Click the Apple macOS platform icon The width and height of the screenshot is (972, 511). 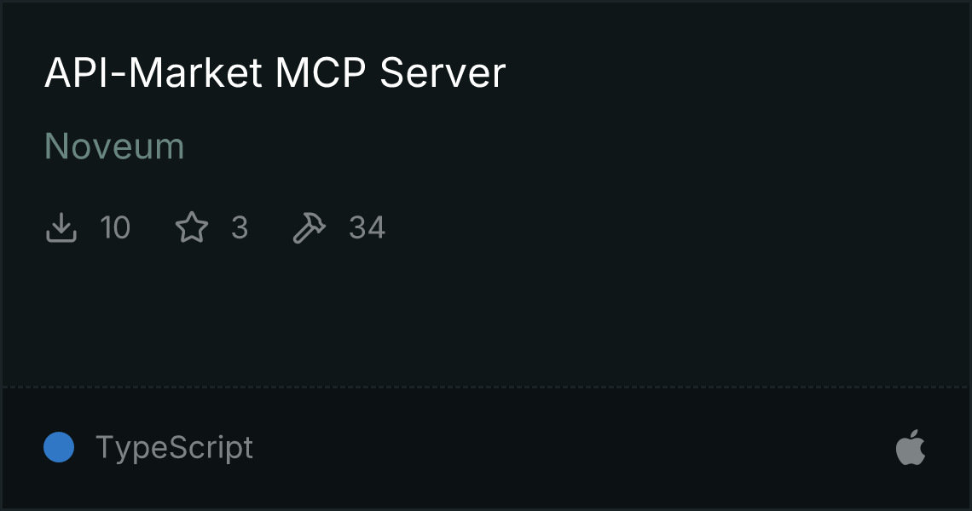[911, 447]
